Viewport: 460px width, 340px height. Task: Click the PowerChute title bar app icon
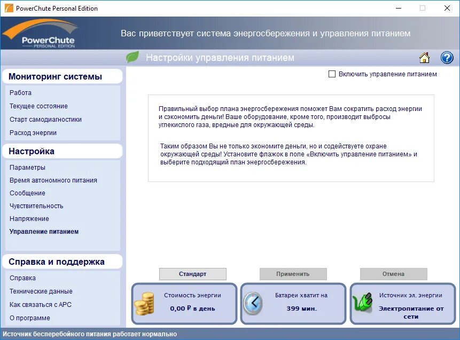(9, 8)
